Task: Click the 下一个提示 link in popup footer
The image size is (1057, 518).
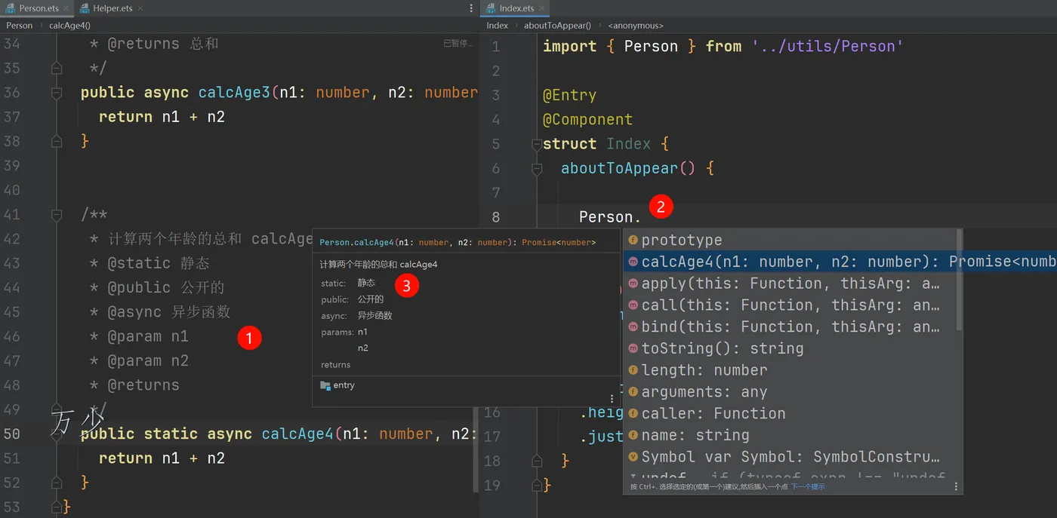Action: point(808,487)
